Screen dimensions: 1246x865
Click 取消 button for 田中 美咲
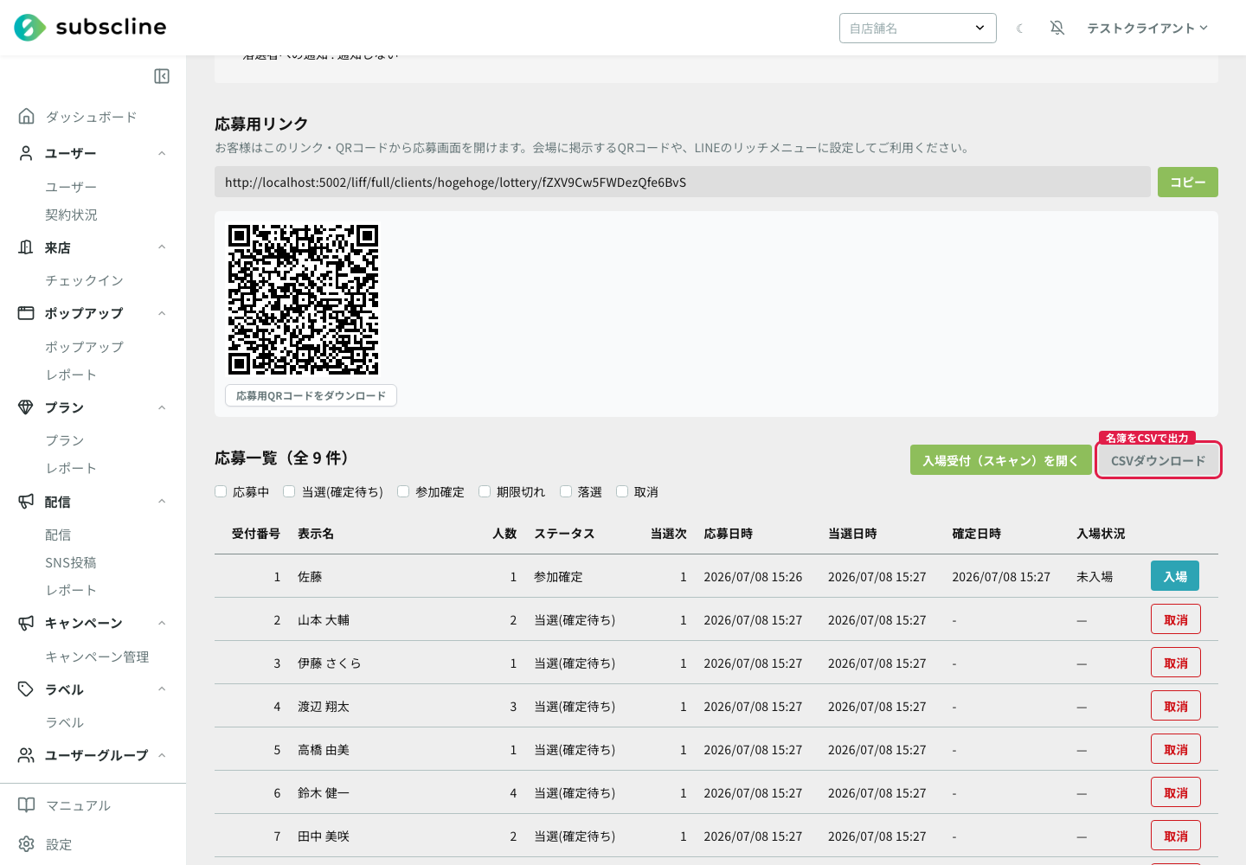pos(1176,836)
